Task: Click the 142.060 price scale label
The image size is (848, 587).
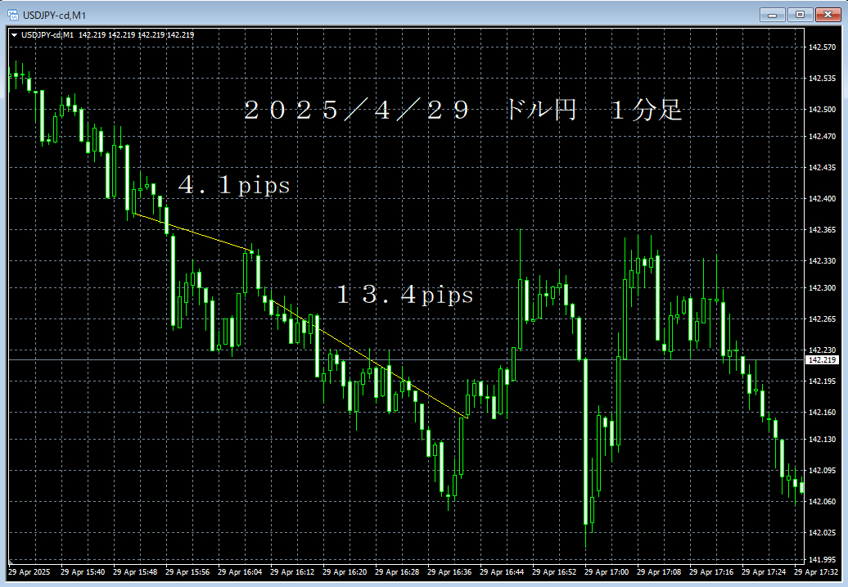Action: pos(822,502)
